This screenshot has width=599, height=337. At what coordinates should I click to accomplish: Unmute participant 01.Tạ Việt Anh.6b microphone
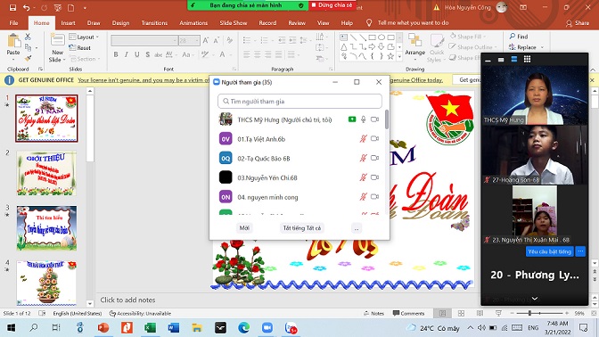click(363, 139)
